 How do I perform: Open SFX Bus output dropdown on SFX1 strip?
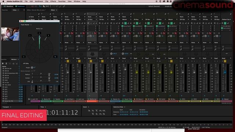pos(184,19)
